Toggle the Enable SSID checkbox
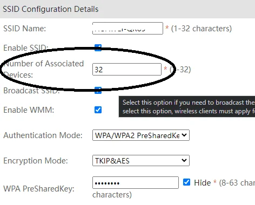Viewport: 255px width, 205px height. pos(98,48)
